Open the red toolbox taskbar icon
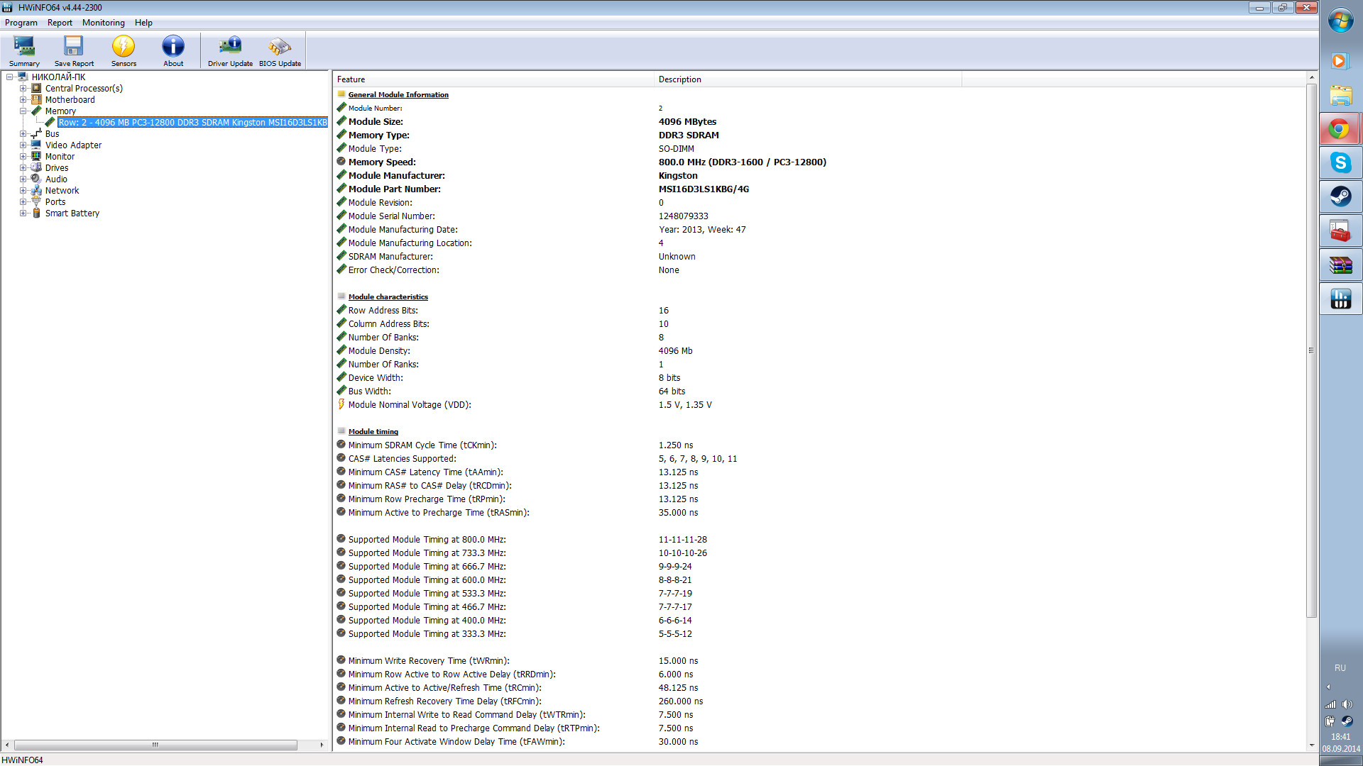 click(1340, 231)
